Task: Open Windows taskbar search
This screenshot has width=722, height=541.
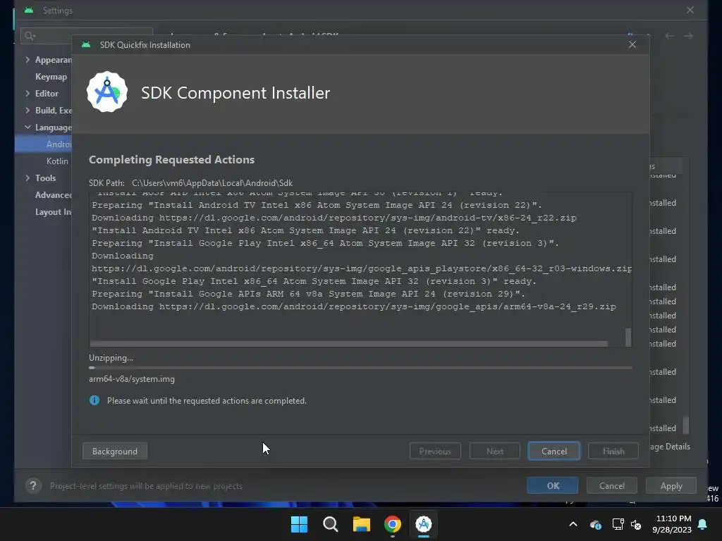Action: click(331, 524)
